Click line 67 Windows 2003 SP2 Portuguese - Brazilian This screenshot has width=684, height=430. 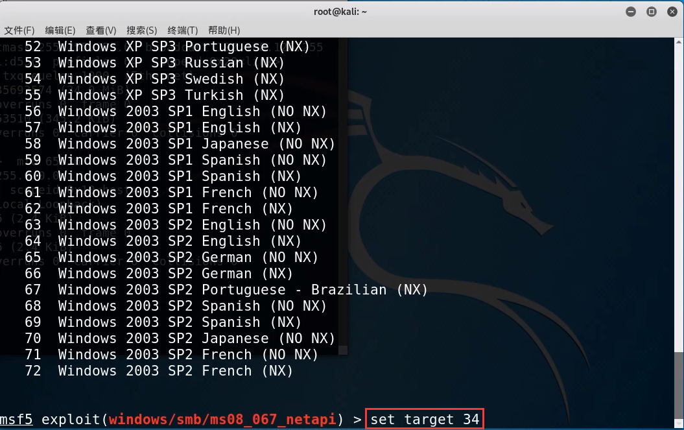tap(226, 289)
